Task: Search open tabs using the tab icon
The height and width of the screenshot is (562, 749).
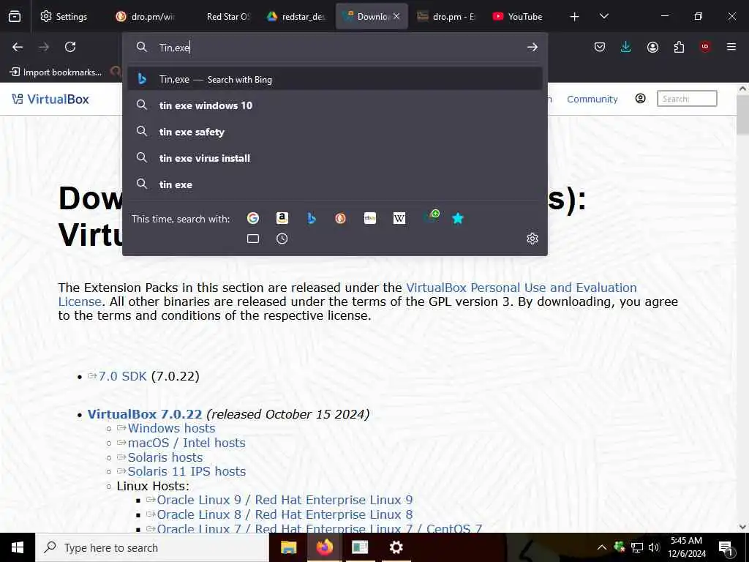Action: coord(253,239)
